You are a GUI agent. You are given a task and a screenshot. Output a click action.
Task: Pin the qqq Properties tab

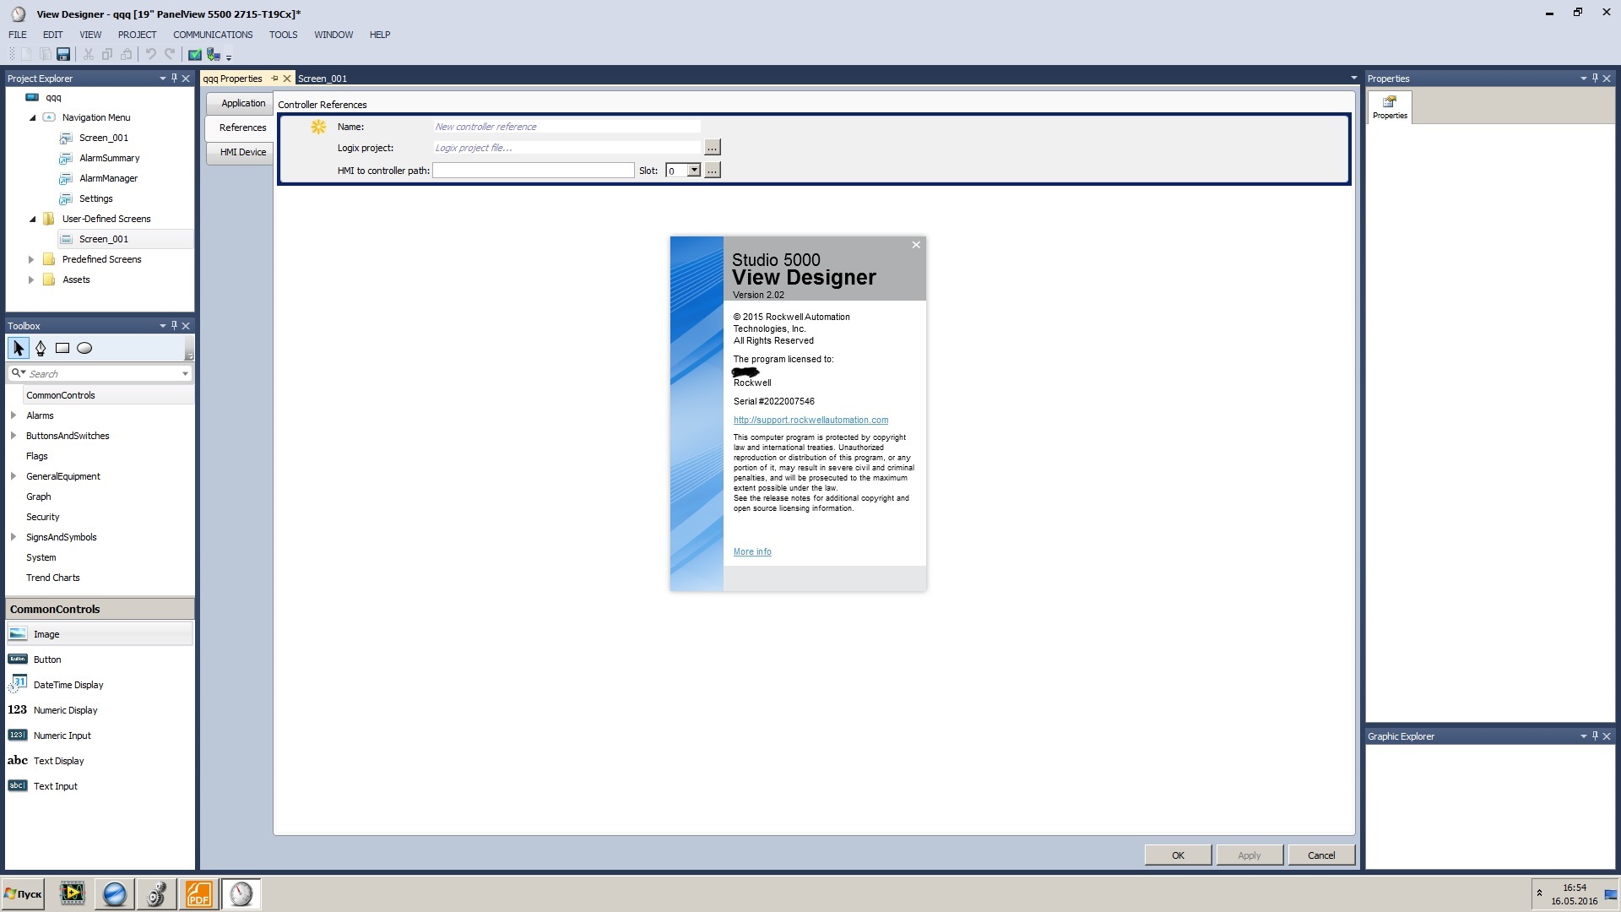pos(274,79)
